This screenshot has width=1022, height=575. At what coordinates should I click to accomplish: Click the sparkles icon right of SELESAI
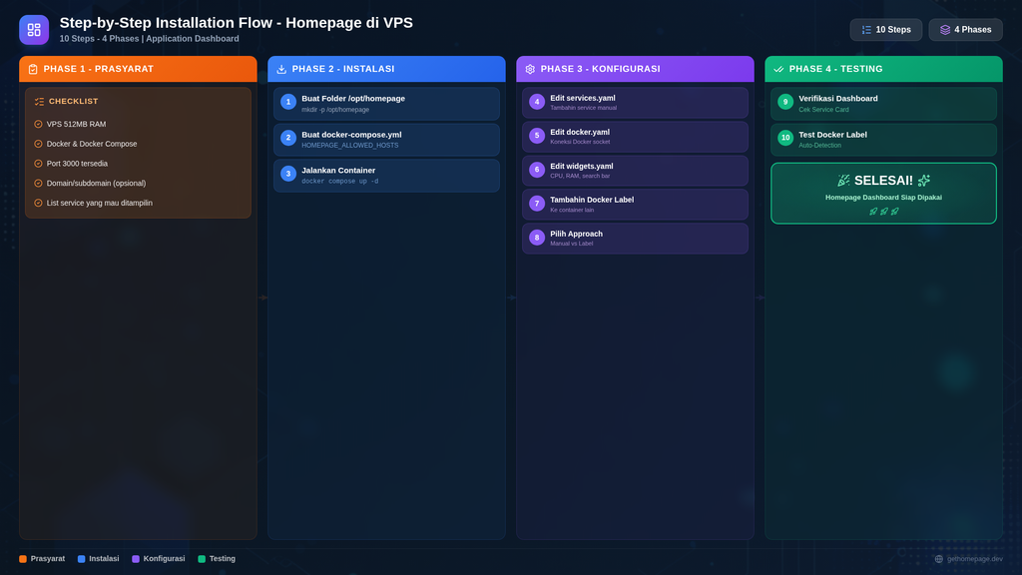[923, 181]
